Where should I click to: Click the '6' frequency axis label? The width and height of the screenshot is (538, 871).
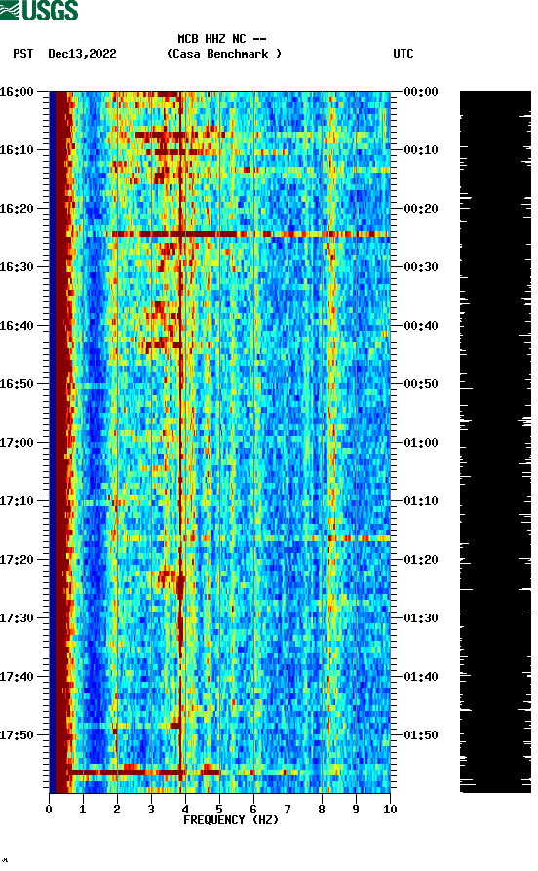[x=253, y=810]
